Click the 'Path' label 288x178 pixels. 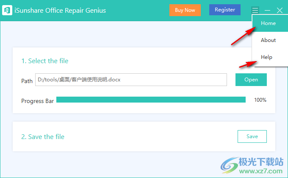point(27,81)
